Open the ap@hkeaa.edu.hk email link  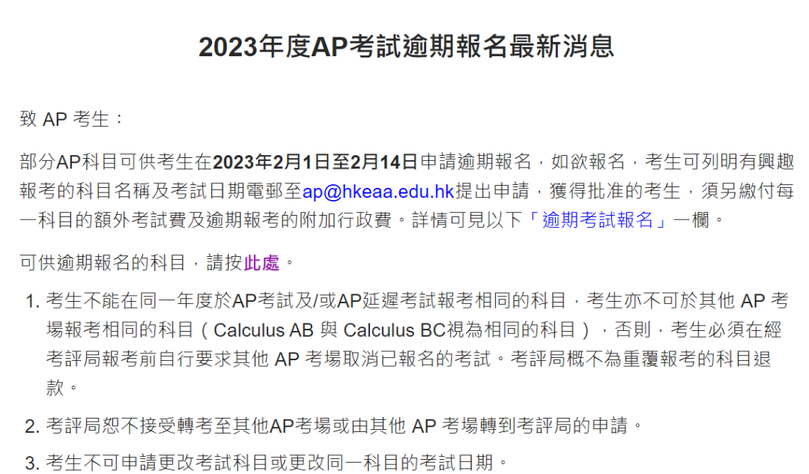378,192
